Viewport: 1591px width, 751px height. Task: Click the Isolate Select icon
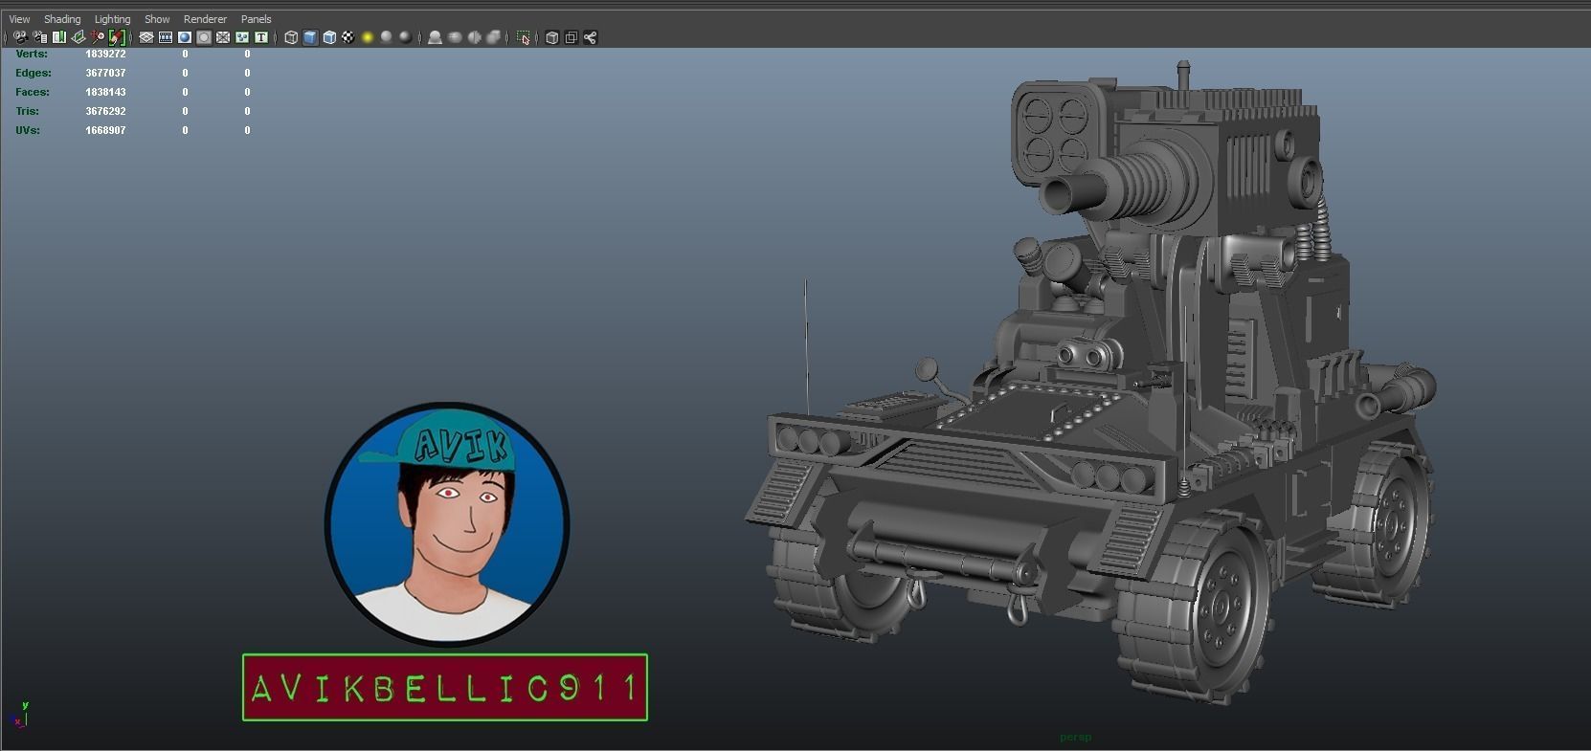coord(523,37)
